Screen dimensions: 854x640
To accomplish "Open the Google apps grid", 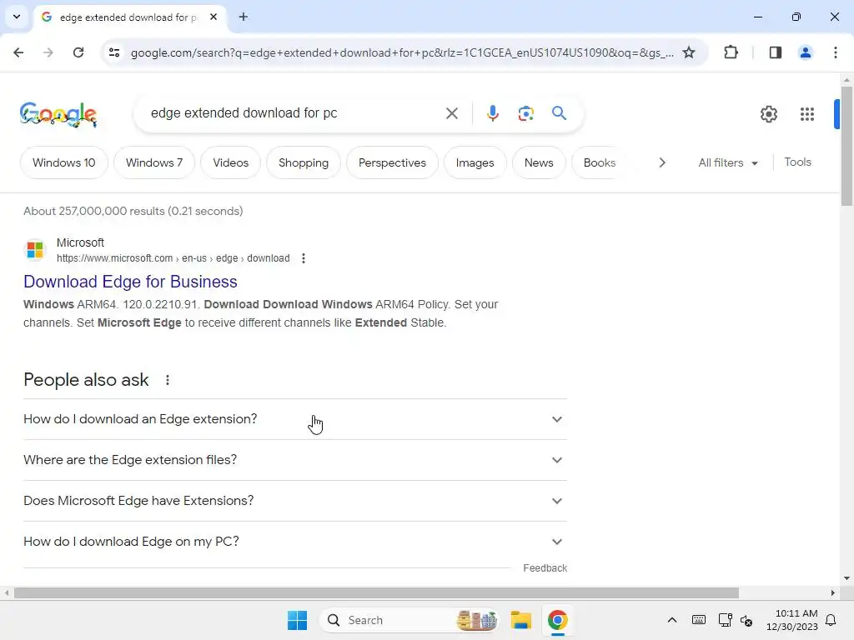I will coord(807,114).
